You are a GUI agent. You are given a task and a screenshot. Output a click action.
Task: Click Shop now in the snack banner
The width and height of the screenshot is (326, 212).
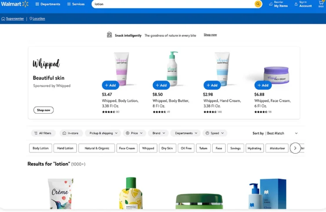210,35
